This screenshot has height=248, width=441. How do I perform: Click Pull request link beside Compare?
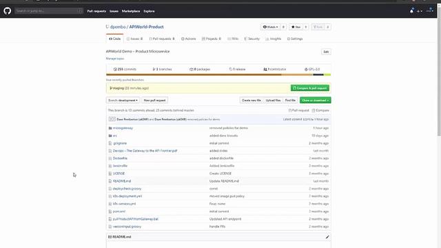tap(298, 110)
